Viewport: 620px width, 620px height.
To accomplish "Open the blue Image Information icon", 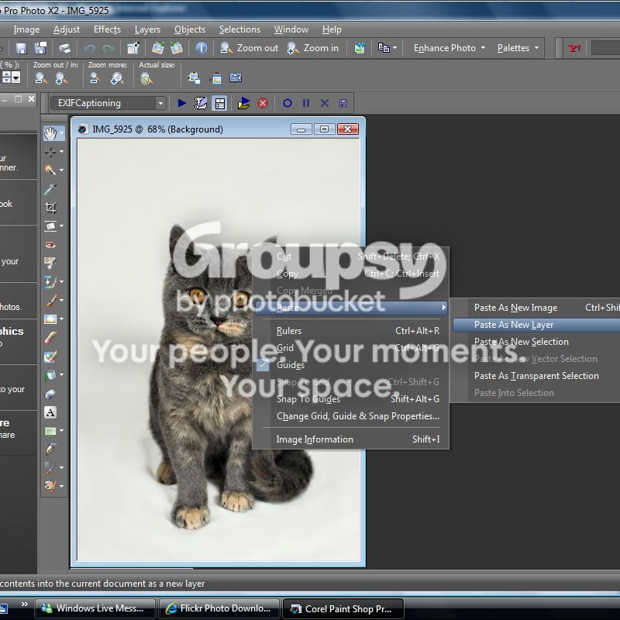I will [201, 48].
